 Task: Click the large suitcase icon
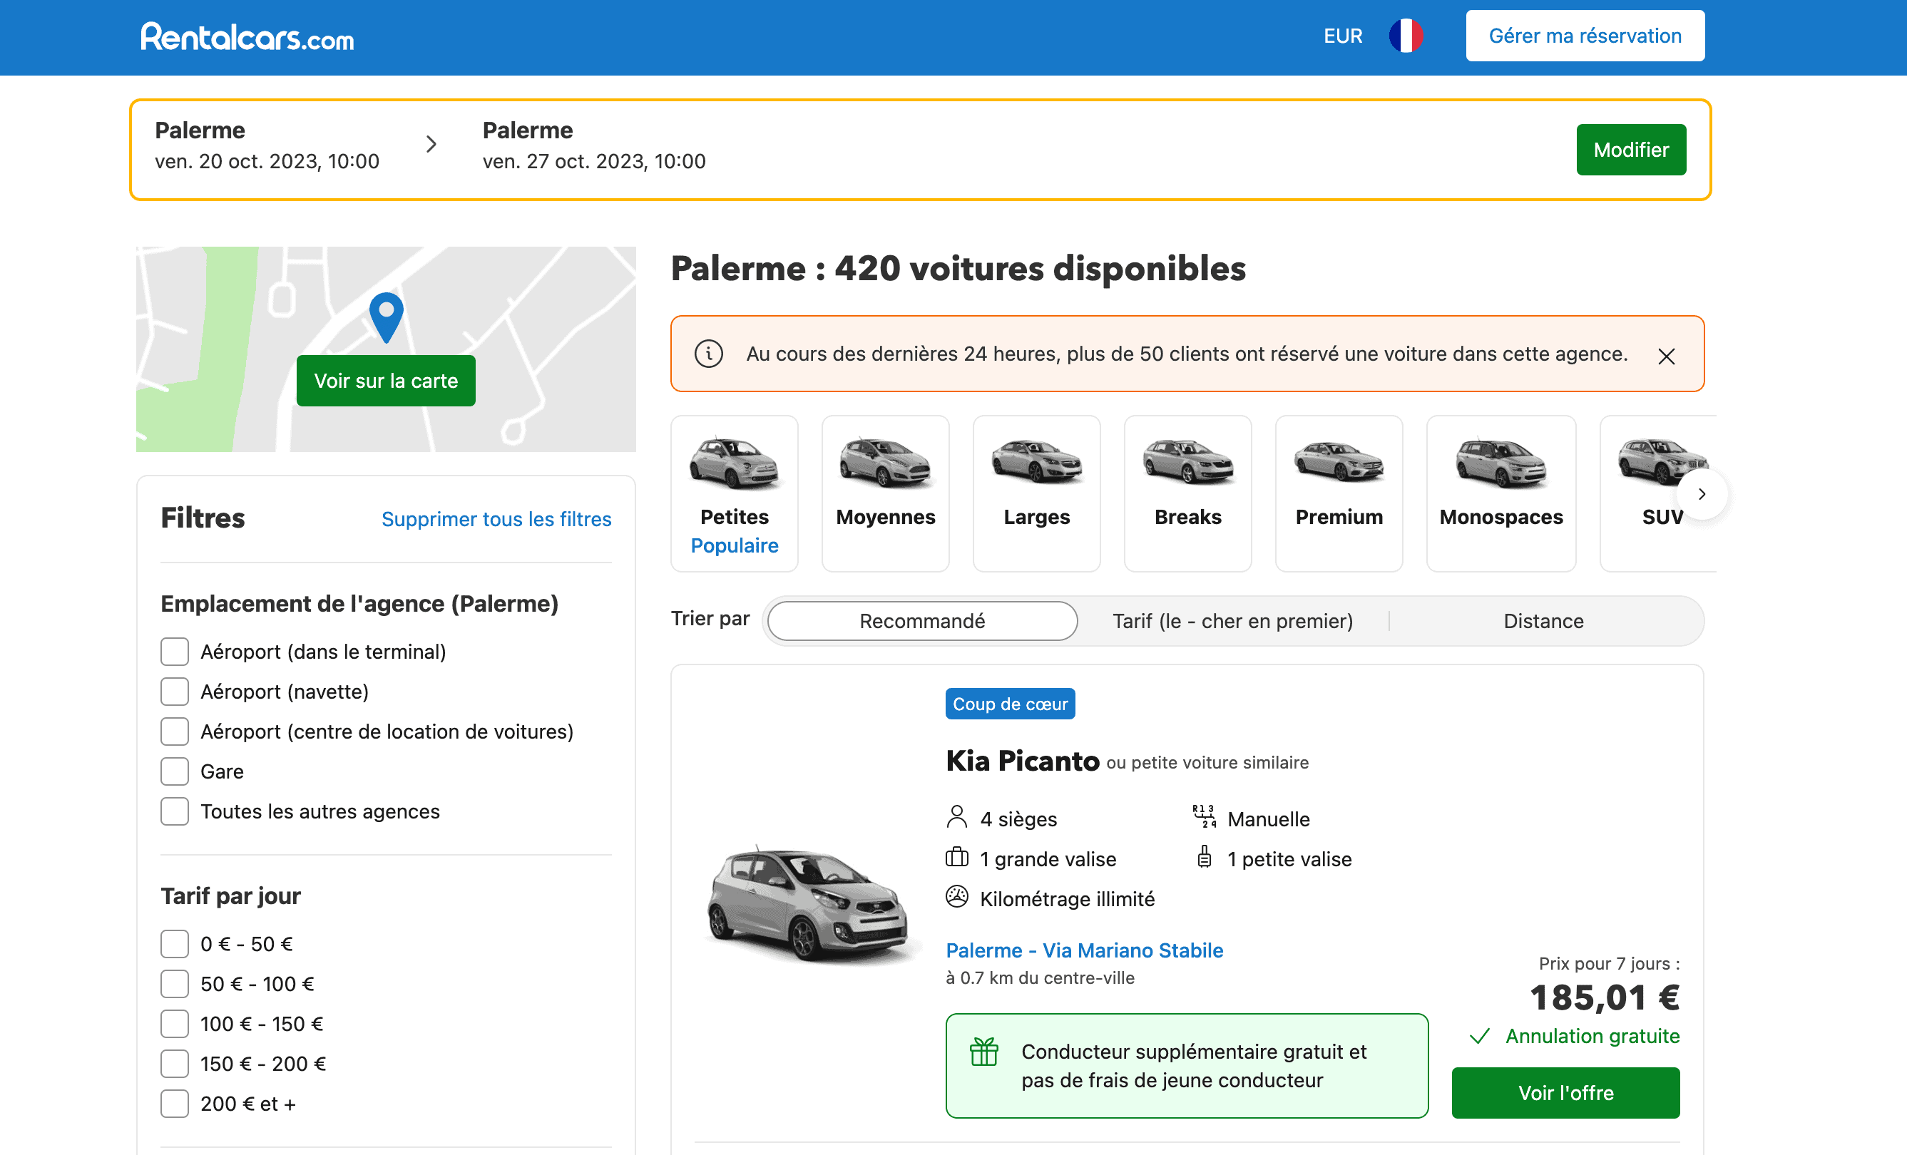[956, 857]
